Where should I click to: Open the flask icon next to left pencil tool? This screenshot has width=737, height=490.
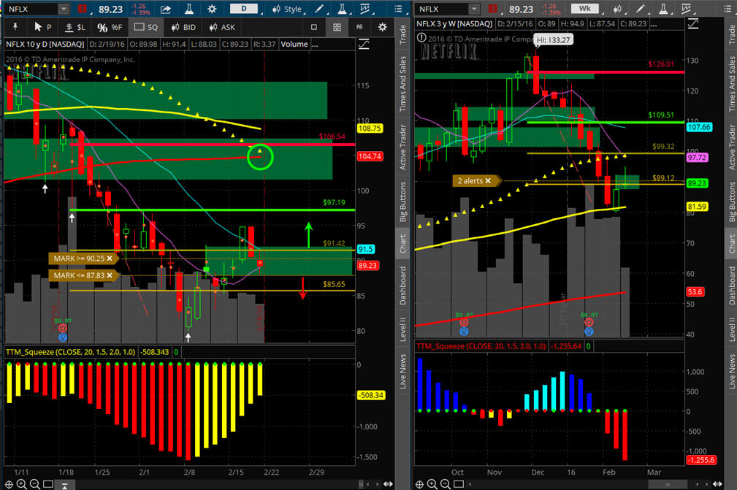pos(342,9)
